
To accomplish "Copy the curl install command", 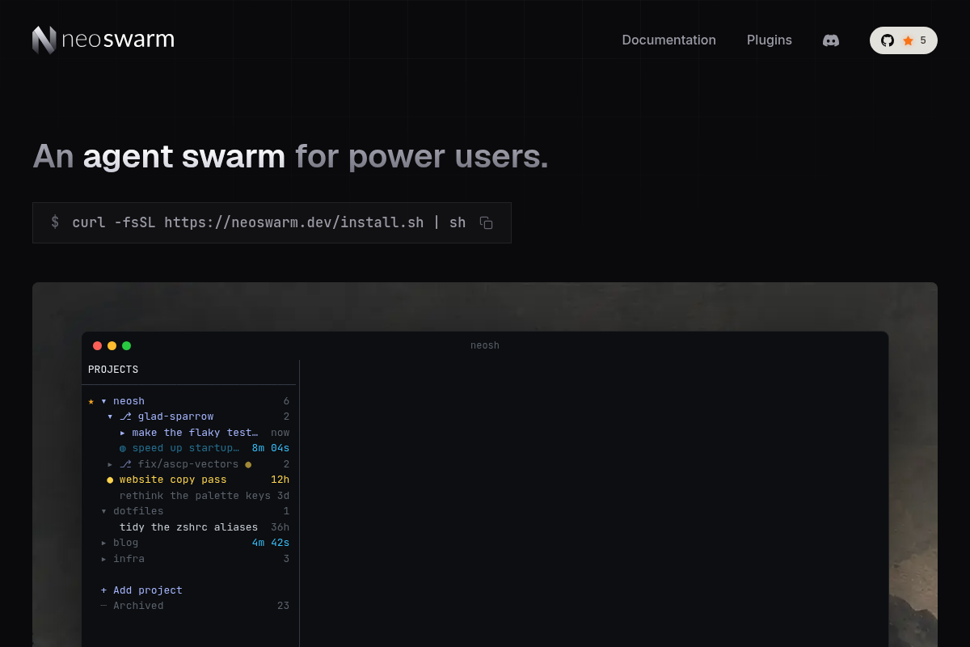I will [x=486, y=222].
